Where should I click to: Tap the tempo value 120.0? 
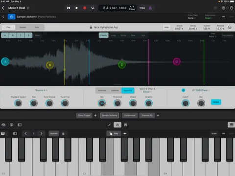click(122, 8)
